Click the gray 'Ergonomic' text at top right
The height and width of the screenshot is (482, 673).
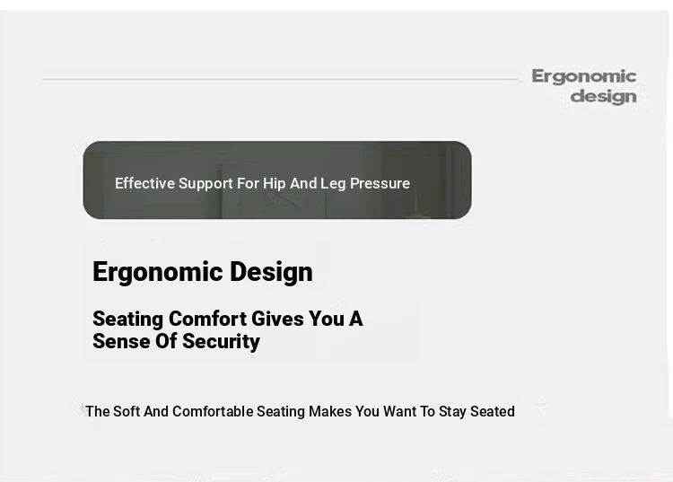point(584,76)
